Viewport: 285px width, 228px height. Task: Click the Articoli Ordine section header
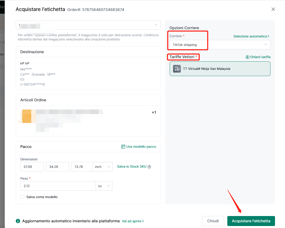(33, 100)
